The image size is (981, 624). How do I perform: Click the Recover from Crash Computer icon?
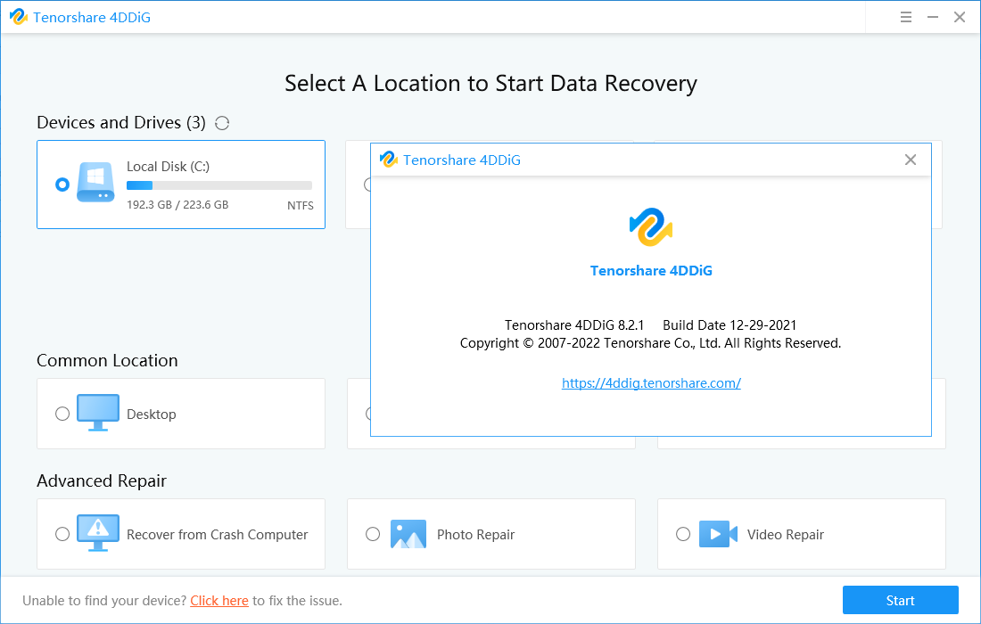coord(97,533)
